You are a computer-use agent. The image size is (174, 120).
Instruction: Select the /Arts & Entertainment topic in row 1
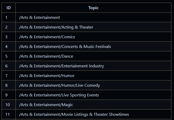pos(40,18)
